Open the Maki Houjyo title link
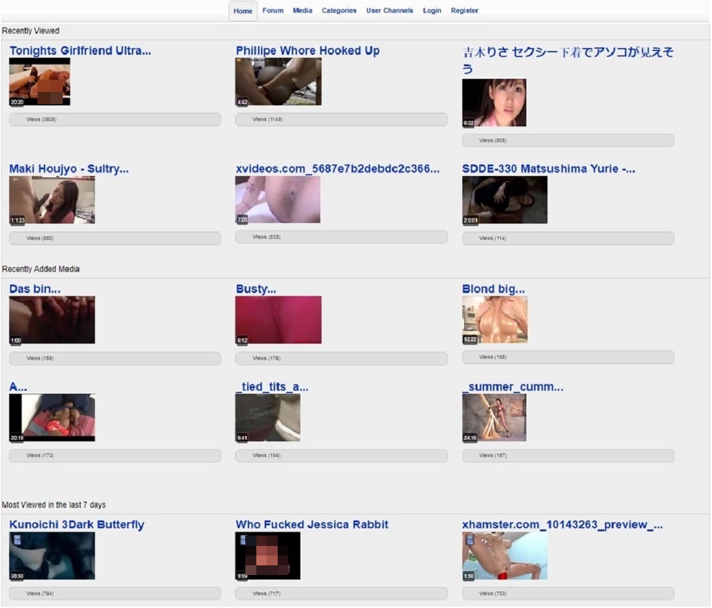This screenshot has height=608, width=712. (69, 169)
